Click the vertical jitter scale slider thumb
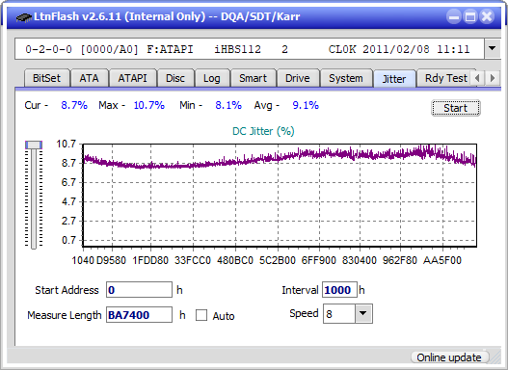This screenshot has height=370, width=508. coord(34,145)
